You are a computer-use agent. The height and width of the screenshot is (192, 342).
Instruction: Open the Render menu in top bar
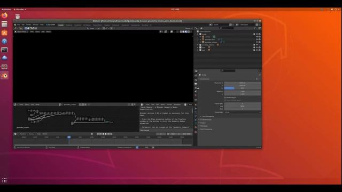click(28, 25)
